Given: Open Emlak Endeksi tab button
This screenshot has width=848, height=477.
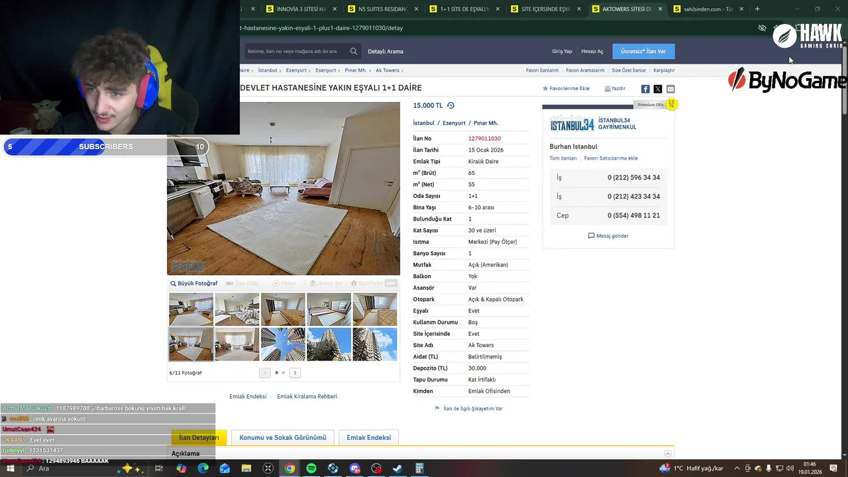Looking at the screenshot, I should [x=368, y=438].
